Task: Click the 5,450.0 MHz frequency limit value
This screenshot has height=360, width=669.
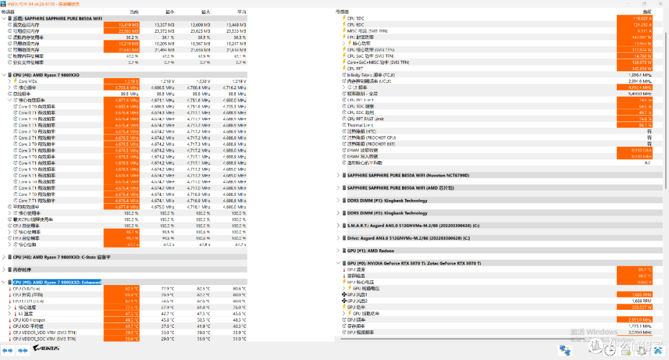Action: coord(640,94)
